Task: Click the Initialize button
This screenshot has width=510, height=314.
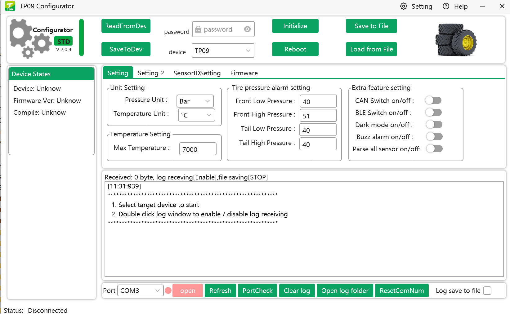Action: click(x=295, y=26)
